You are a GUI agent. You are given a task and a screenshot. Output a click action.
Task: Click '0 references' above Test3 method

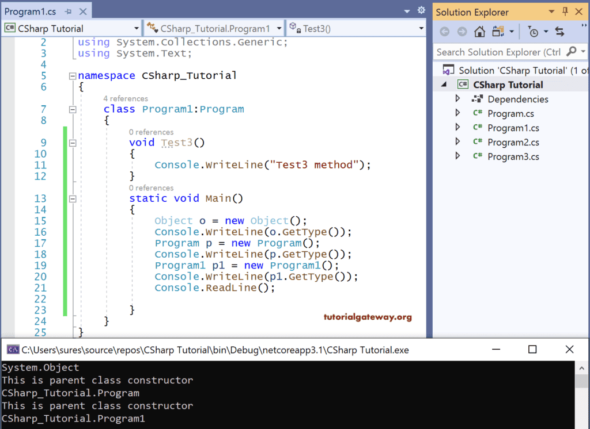tap(151, 132)
